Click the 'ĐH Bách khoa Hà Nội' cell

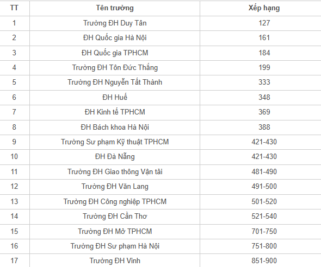(x=115, y=127)
